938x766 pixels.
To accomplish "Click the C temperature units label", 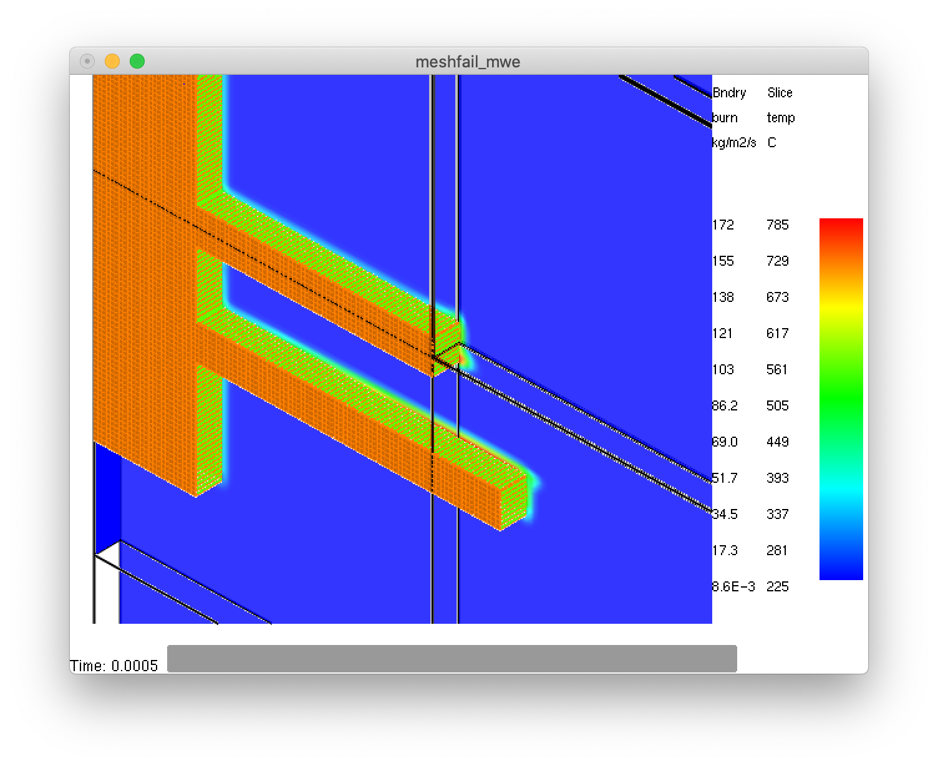I will click(773, 142).
